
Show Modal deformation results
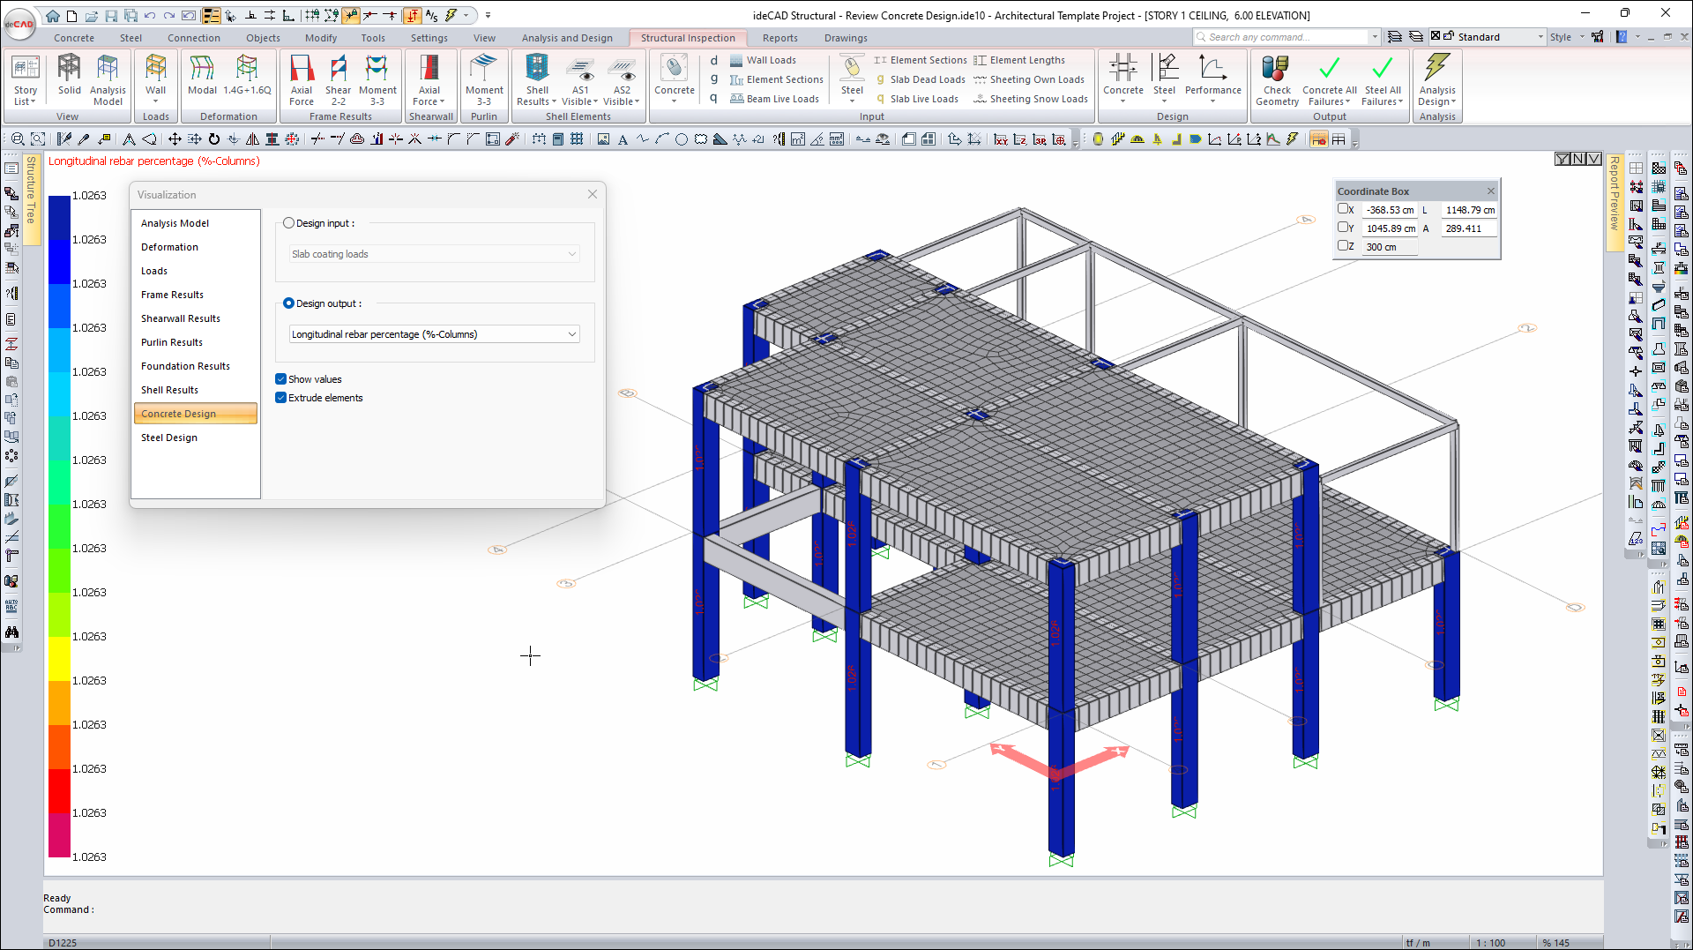(202, 78)
